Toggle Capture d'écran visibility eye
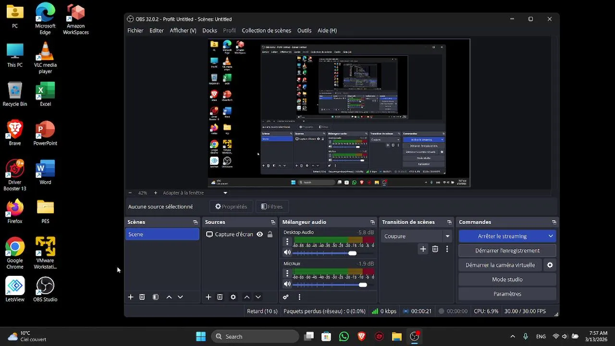Image resolution: width=615 pixels, height=346 pixels. click(x=260, y=235)
